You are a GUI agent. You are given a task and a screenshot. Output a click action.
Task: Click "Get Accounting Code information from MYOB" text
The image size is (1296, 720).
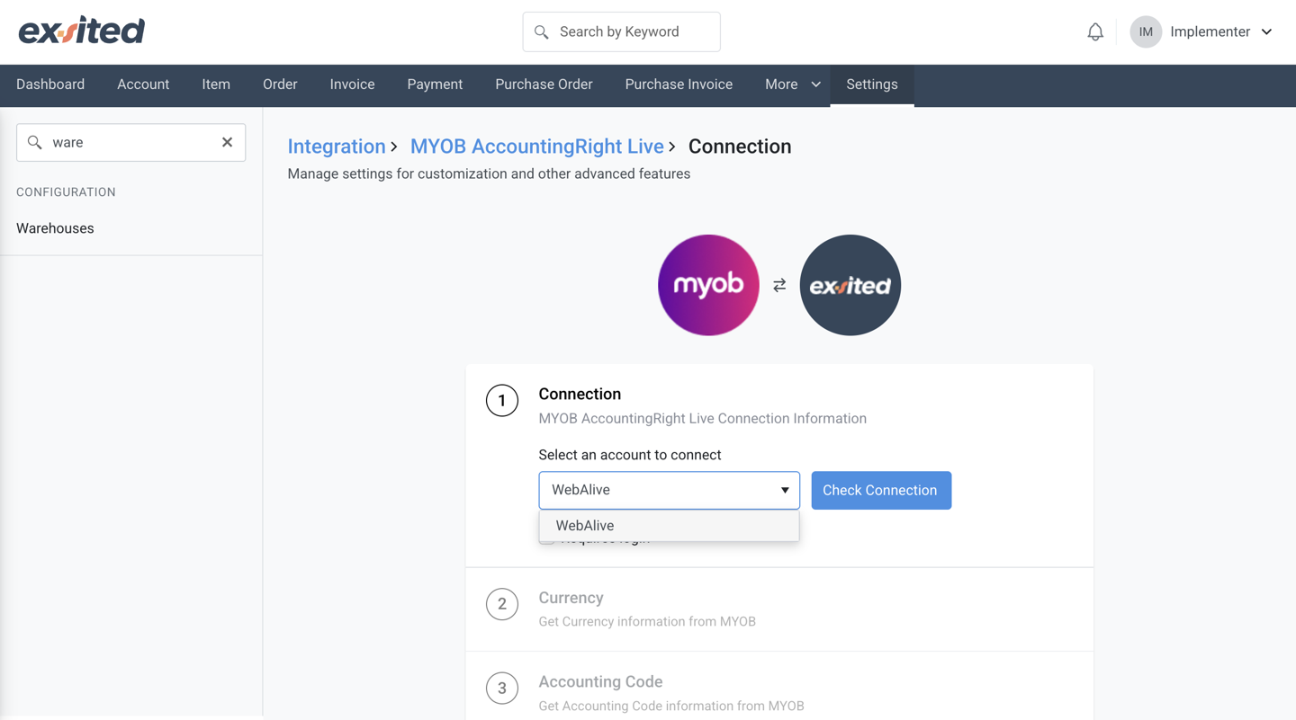pyautogui.click(x=671, y=707)
